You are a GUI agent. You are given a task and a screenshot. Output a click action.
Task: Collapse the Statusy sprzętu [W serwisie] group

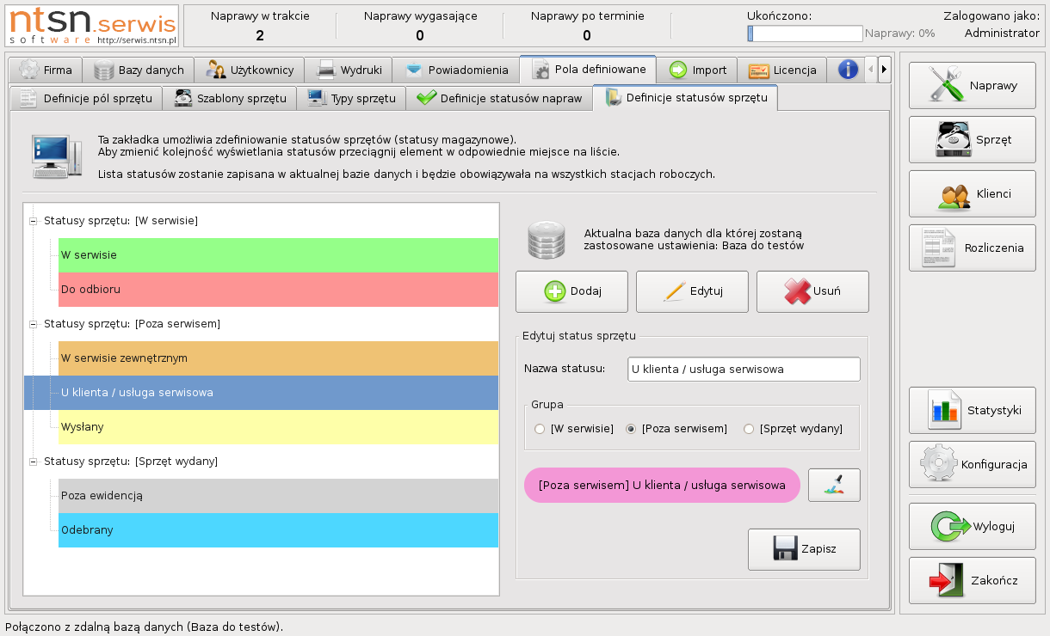point(34,221)
